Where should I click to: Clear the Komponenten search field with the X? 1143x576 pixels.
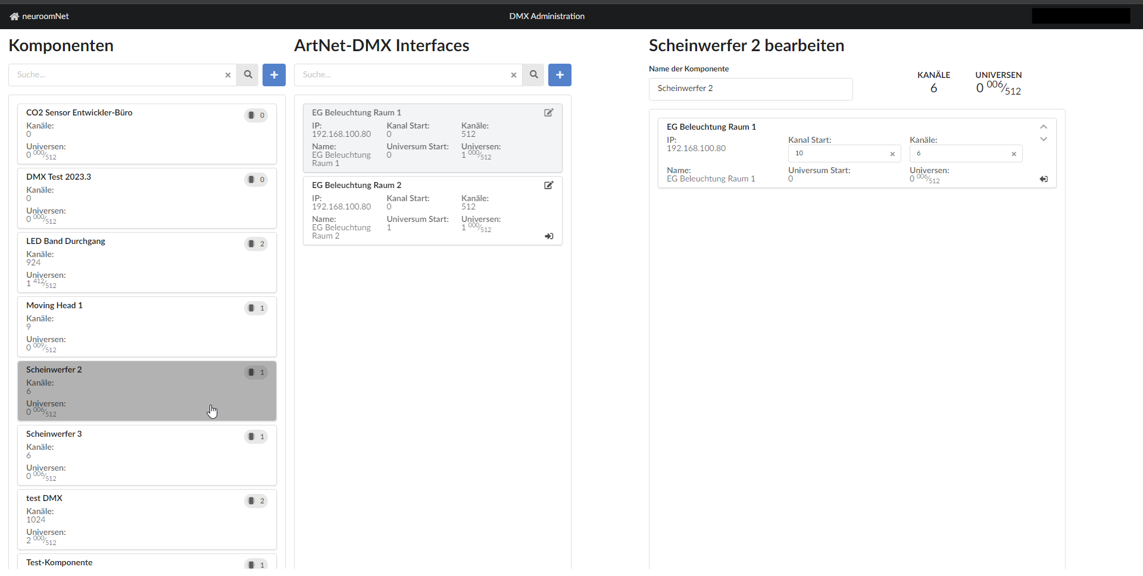pyautogui.click(x=227, y=75)
